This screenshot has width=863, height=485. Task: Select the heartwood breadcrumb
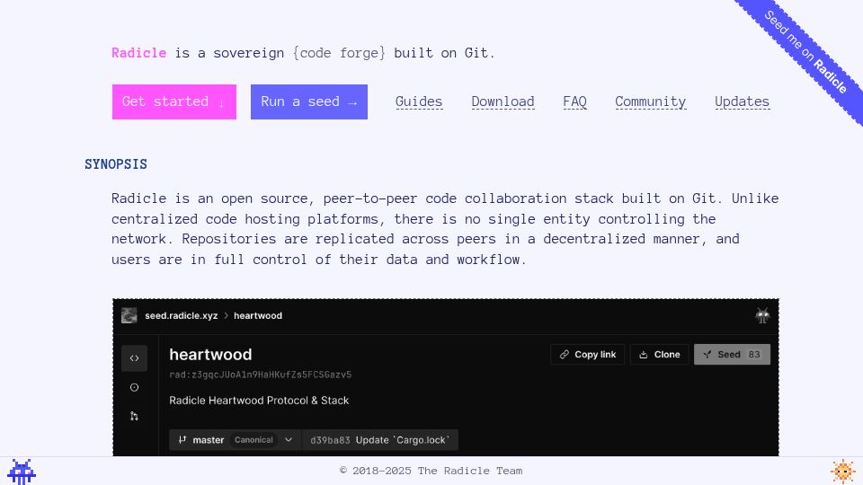tap(258, 315)
